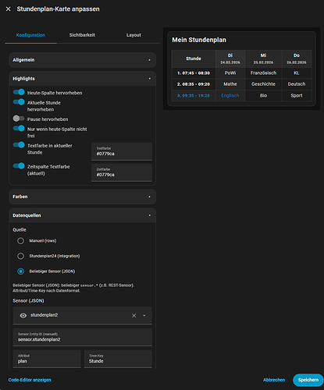This screenshot has width=324, height=390.
Task: Click the eye icon beside stundenplan2
Action: coord(23,315)
